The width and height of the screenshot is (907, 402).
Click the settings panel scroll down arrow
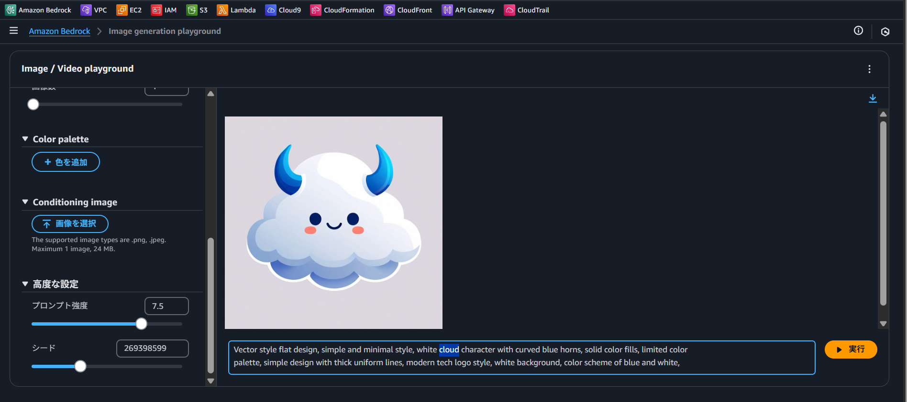pyautogui.click(x=210, y=381)
